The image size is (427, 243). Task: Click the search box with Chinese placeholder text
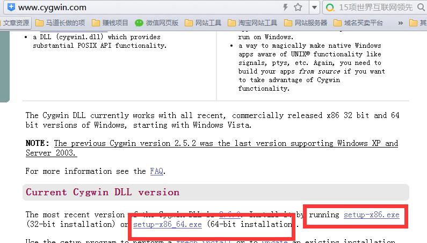tap(375, 8)
